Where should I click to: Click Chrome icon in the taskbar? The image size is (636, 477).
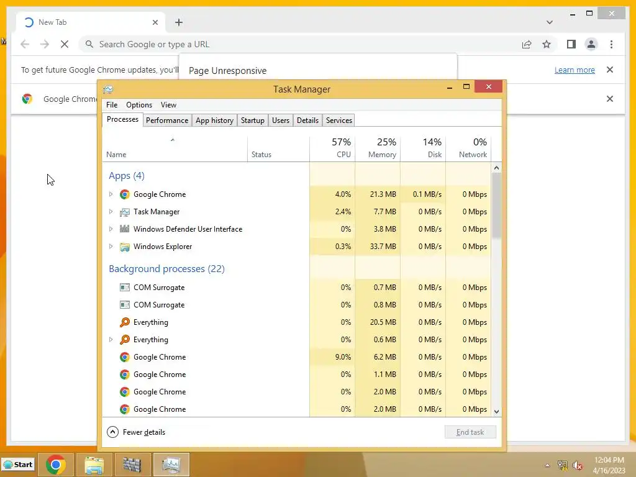[x=55, y=465]
